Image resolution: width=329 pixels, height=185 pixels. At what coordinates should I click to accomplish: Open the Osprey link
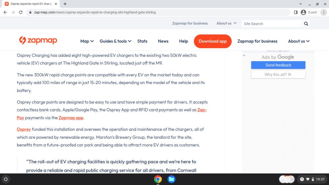24,129
